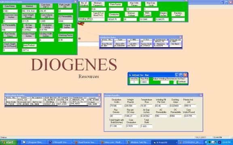The image size is (233, 145).
Task: Click the Dissipation W/Lb field in Core form
Action: 47,30
